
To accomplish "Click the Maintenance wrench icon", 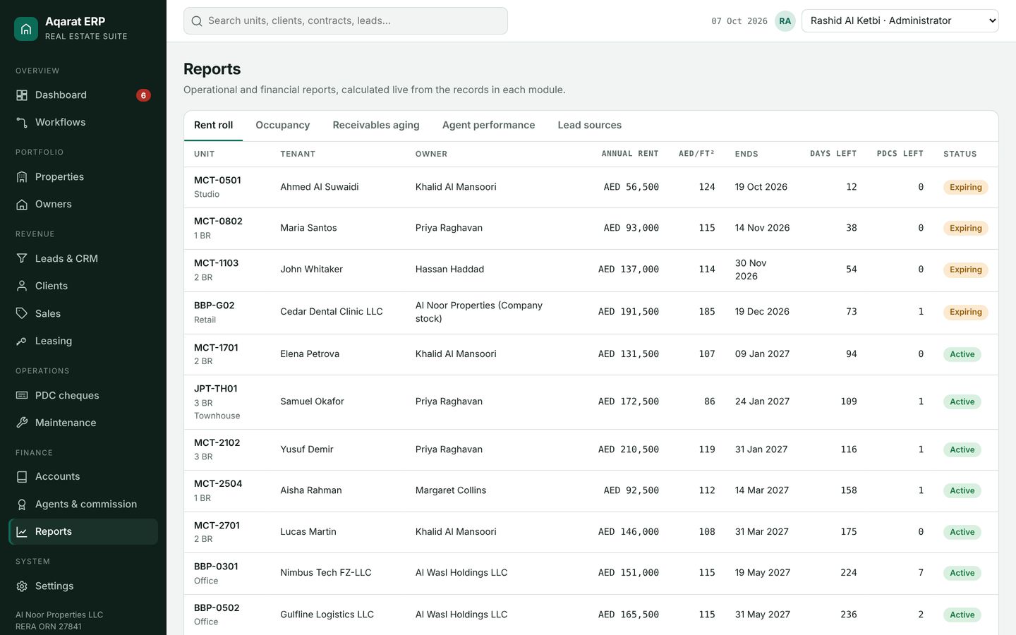I will click(22, 423).
